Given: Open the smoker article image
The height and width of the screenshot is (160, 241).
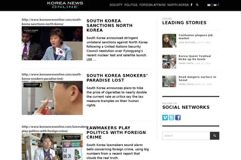Looking at the screenshot, I should coord(52,98).
